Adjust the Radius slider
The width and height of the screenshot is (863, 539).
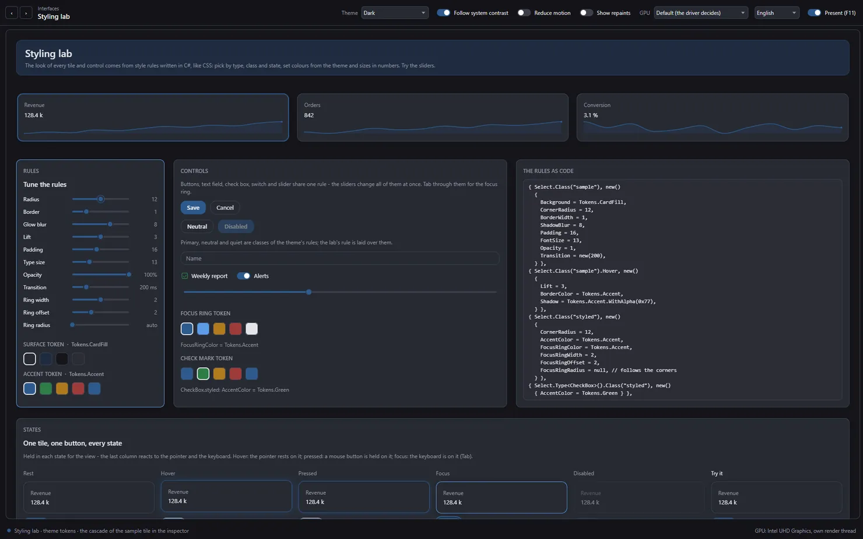(x=100, y=199)
